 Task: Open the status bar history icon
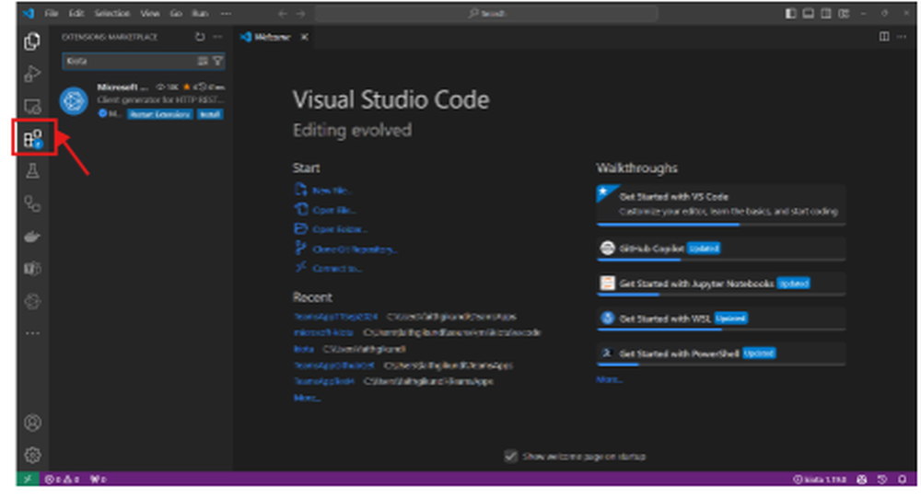click(882, 480)
